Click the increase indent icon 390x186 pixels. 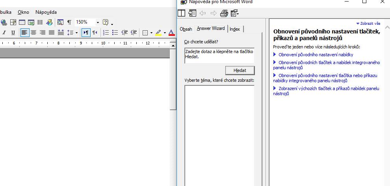[x=134, y=33]
